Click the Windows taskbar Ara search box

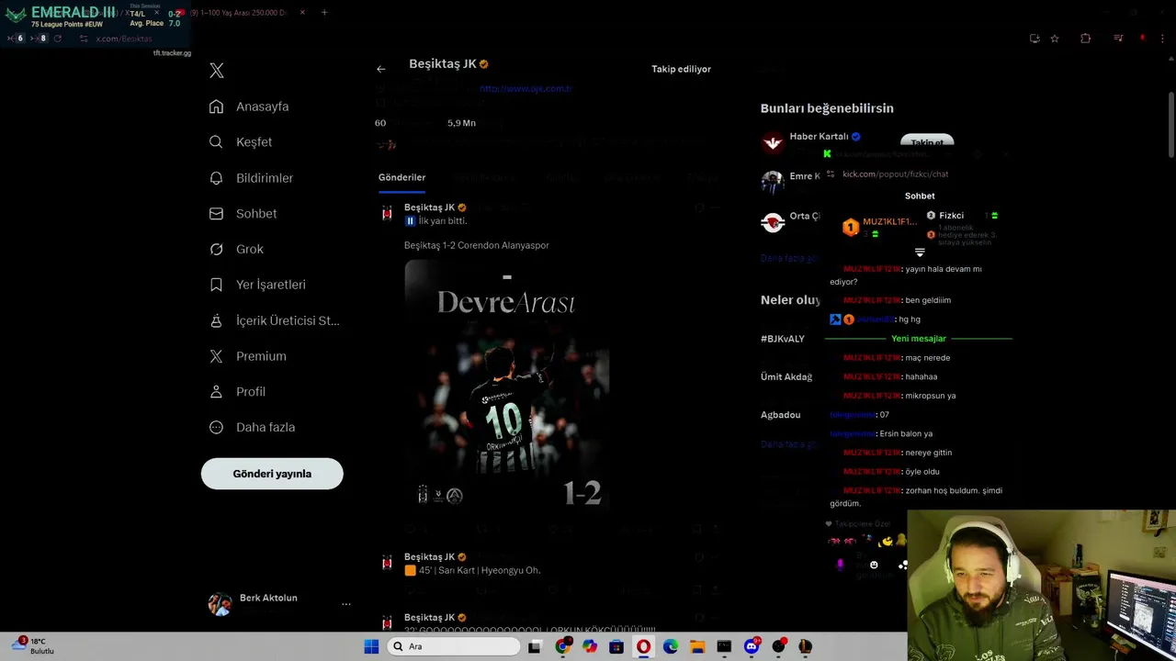(453, 646)
